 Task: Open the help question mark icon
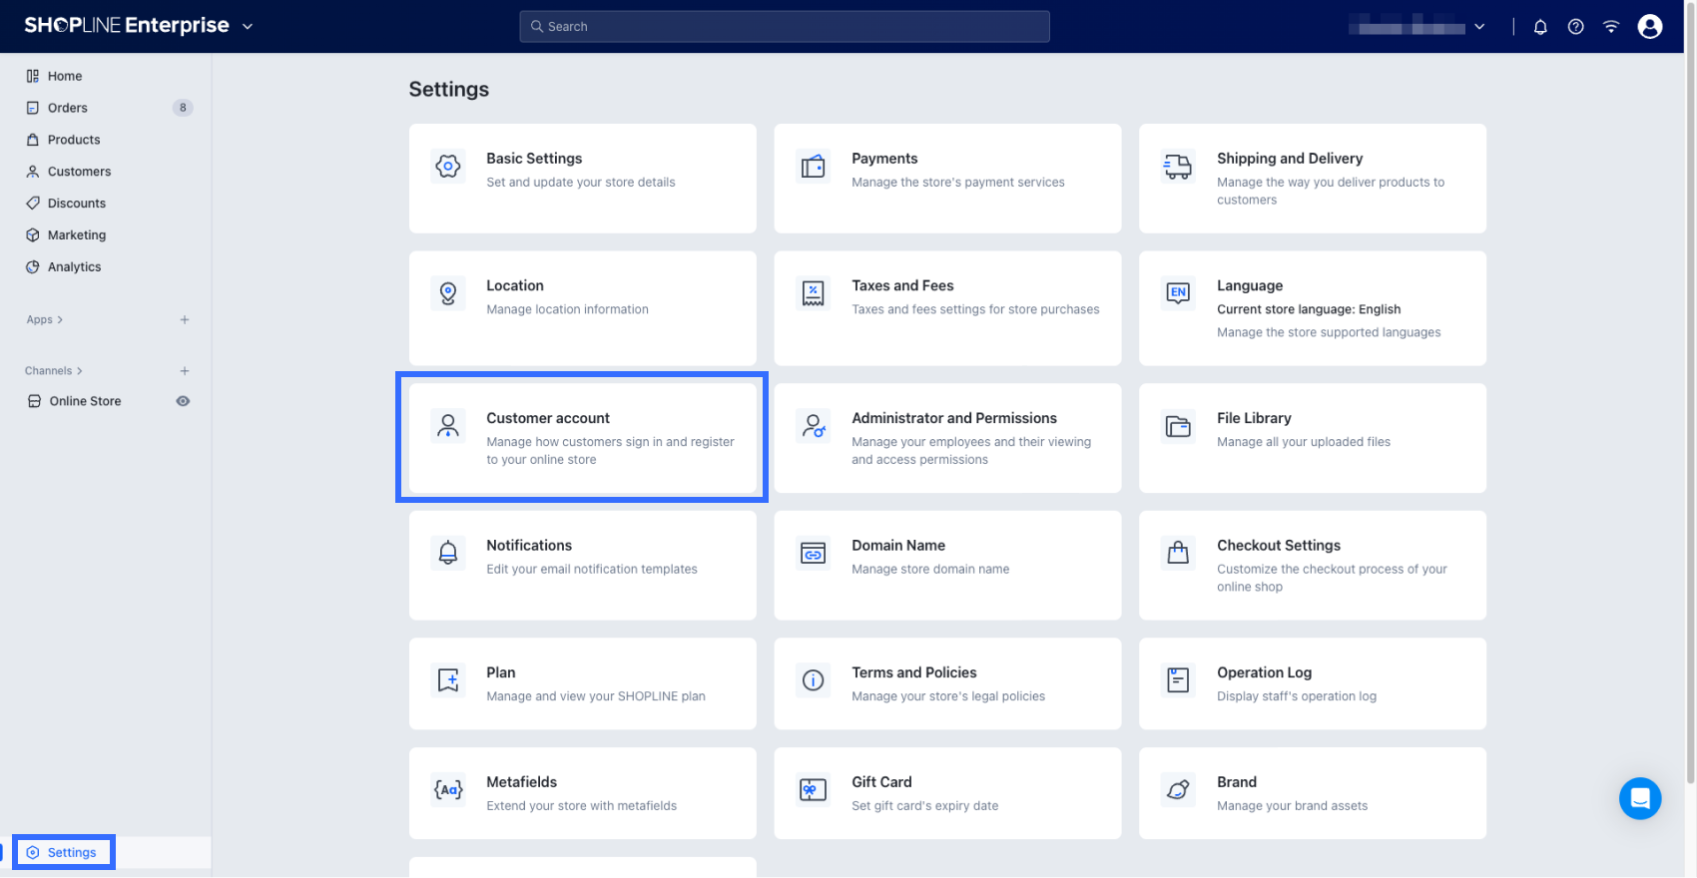pos(1575,27)
